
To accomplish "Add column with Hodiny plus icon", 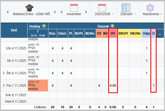I will (44, 26).
